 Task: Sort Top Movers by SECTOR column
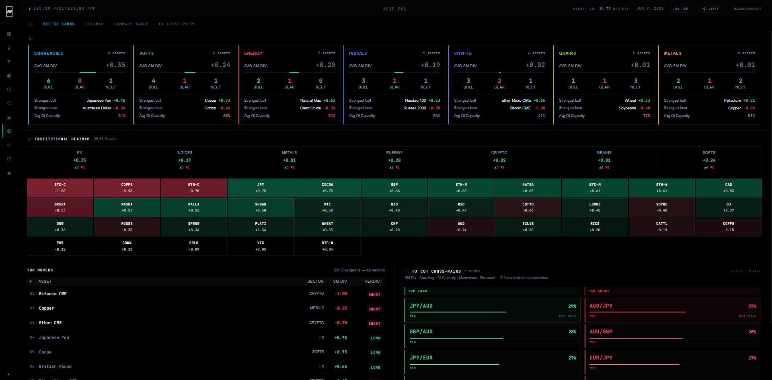pyautogui.click(x=316, y=281)
